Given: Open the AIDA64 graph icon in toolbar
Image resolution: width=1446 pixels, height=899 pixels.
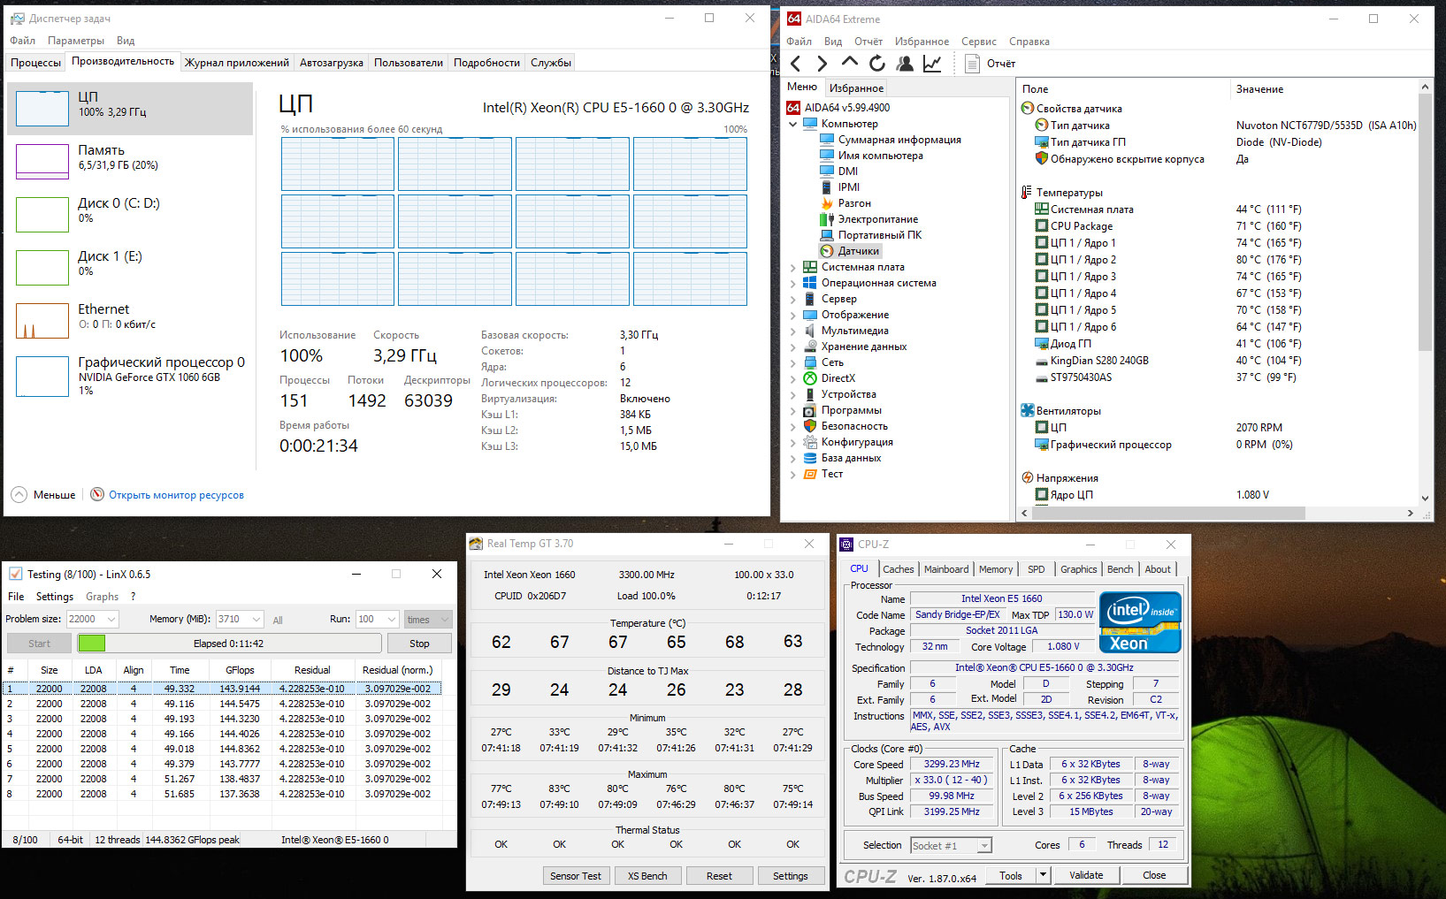Looking at the screenshot, I should tap(932, 64).
